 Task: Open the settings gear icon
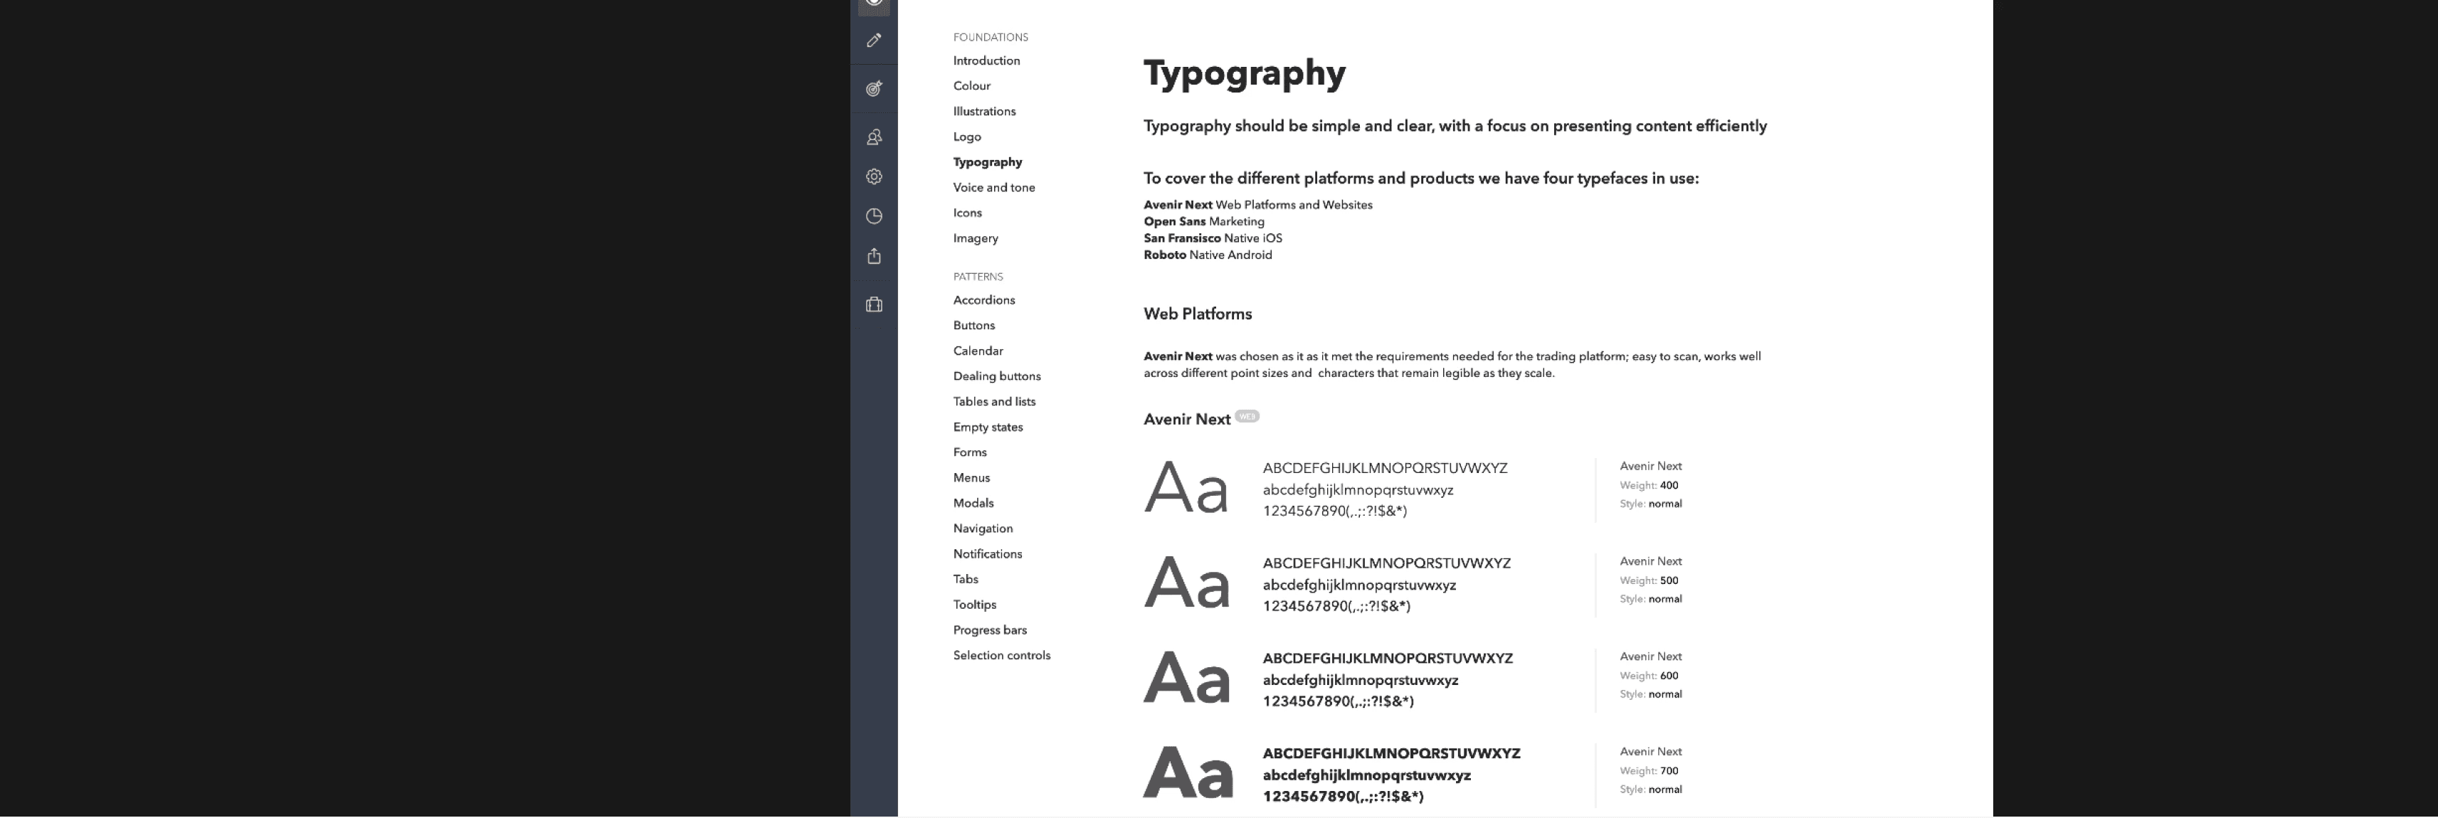(x=874, y=177)
